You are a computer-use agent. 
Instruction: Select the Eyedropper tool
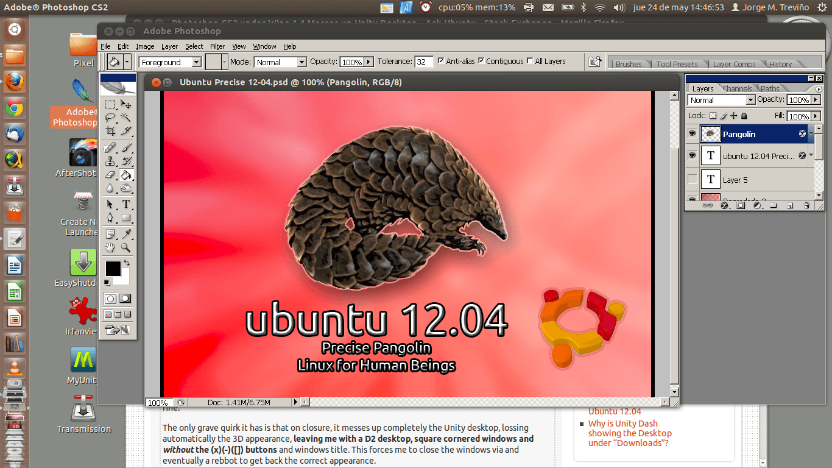click(126, 234)
